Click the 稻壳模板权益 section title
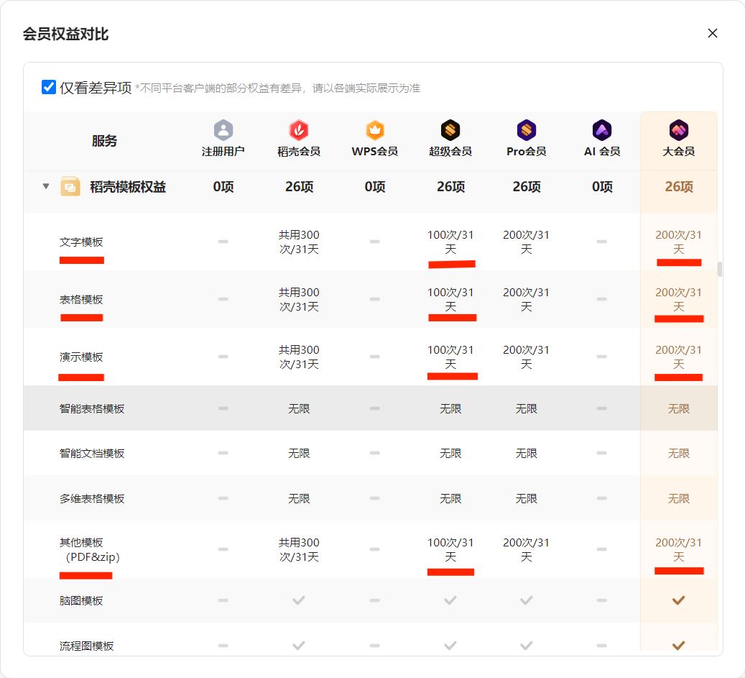 point(128,187)
